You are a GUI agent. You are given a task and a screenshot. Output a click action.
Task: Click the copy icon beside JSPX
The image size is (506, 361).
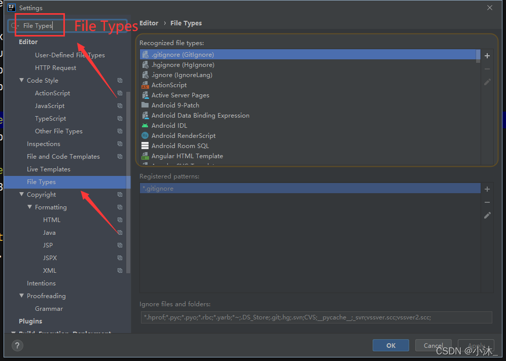tap(120, 258)
